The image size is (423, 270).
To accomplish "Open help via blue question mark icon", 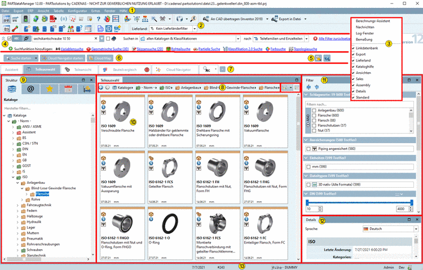I will (99, 19).
